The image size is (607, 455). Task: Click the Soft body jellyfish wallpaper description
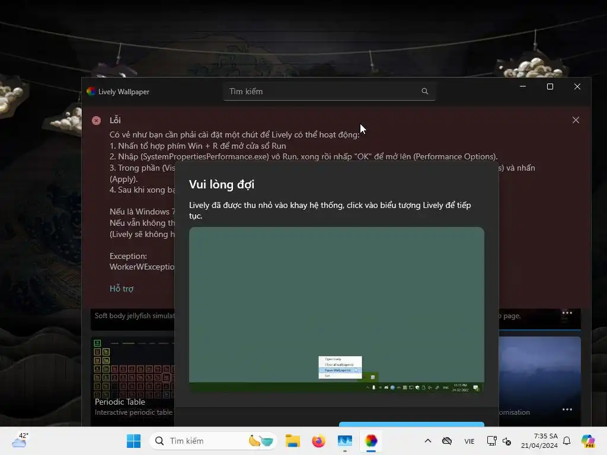pos(135,316)
